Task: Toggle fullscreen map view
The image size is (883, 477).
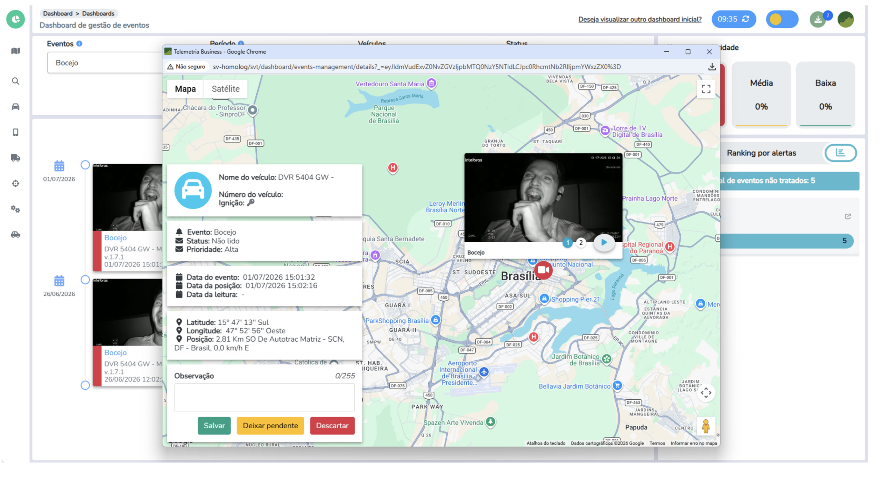Action: [x=705, y=89]
